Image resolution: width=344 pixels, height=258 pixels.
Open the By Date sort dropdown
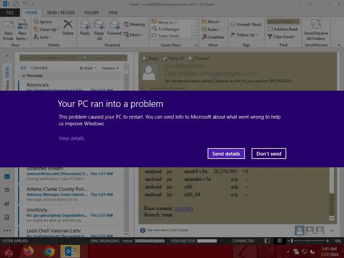pyautogui.click(x=88, y=68)
